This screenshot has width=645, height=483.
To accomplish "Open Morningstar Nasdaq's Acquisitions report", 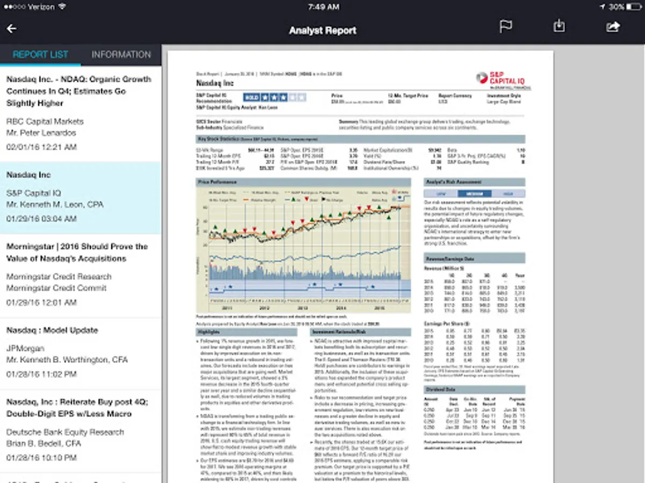I will [81, 275].
